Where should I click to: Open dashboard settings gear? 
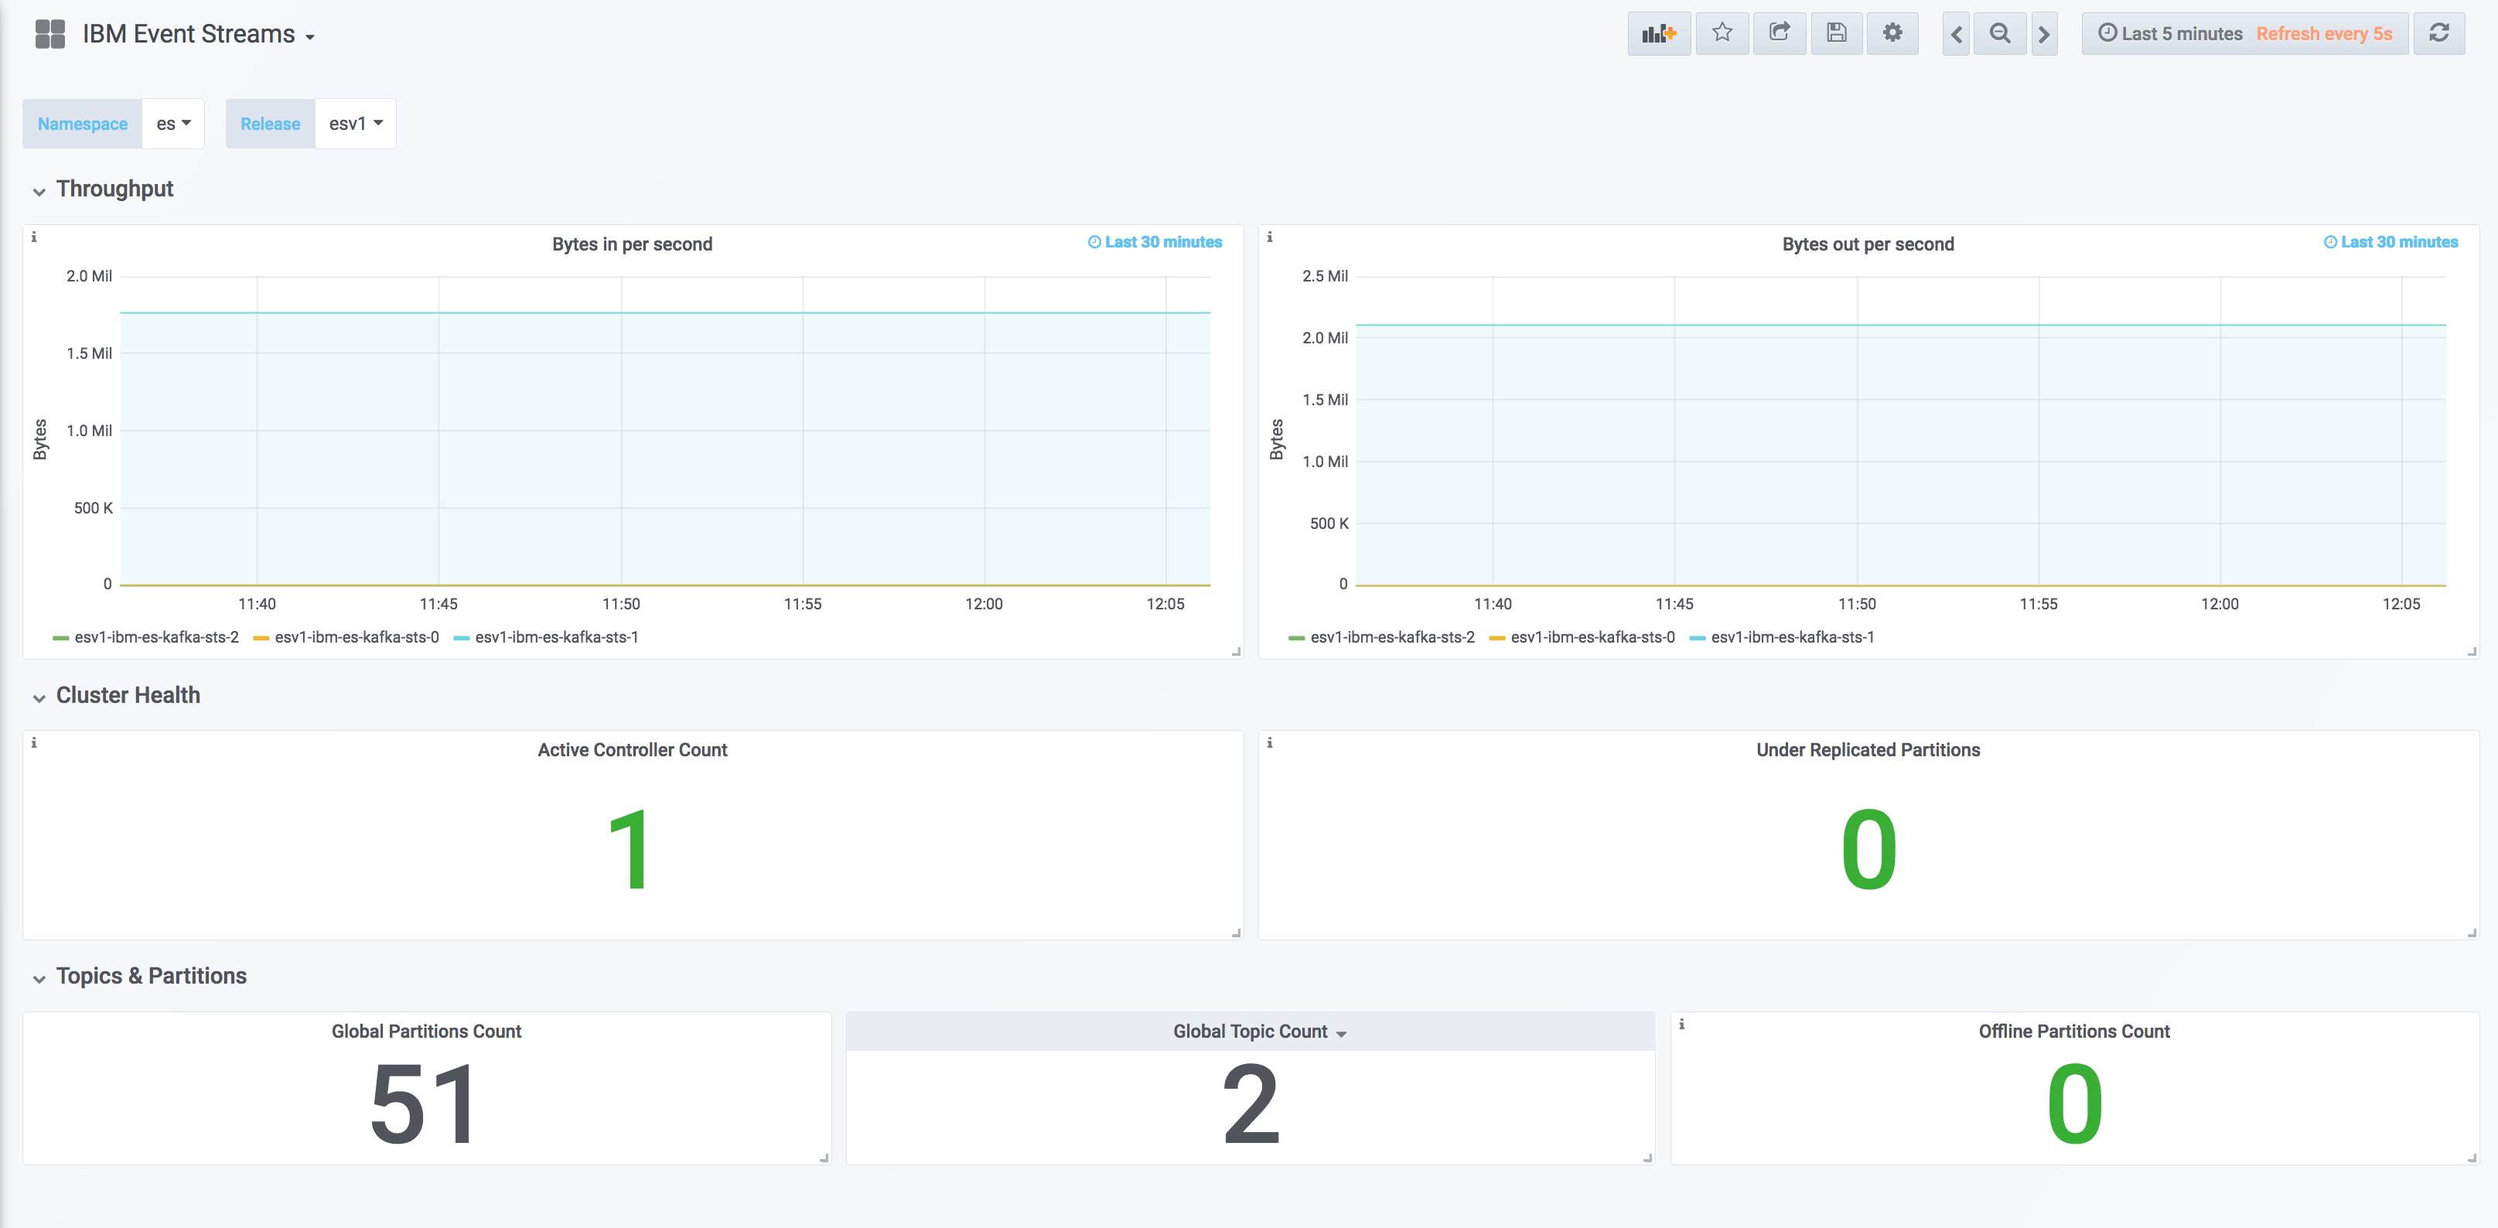[x=1892, y=34]
